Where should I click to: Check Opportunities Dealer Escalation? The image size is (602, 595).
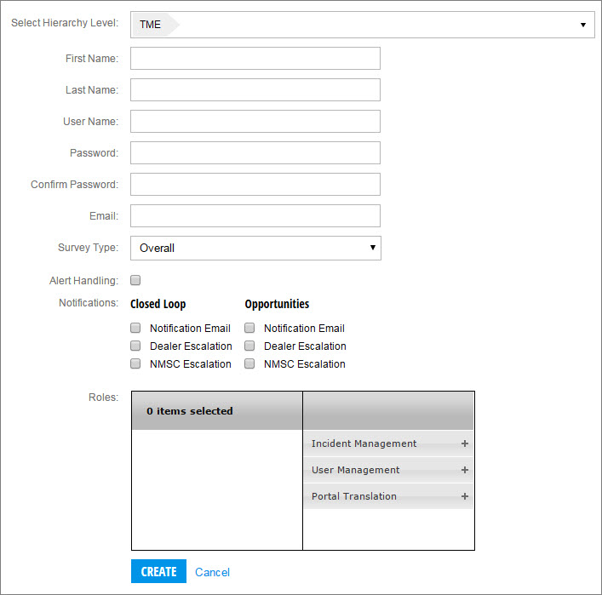(x=249, y=346)
